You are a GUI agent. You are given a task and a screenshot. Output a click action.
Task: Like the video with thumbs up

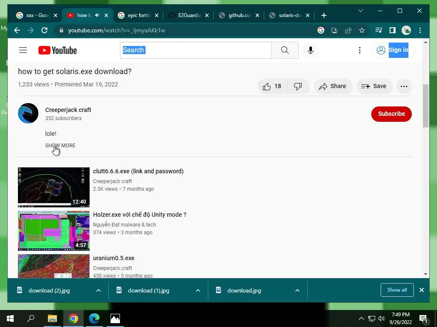pos(272,86)
